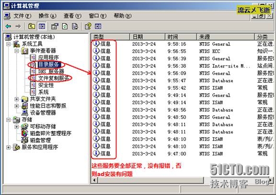
Task: Click the info icon of the 9:58:16 event
Action: pyautogui.click(x=96, y=43)
